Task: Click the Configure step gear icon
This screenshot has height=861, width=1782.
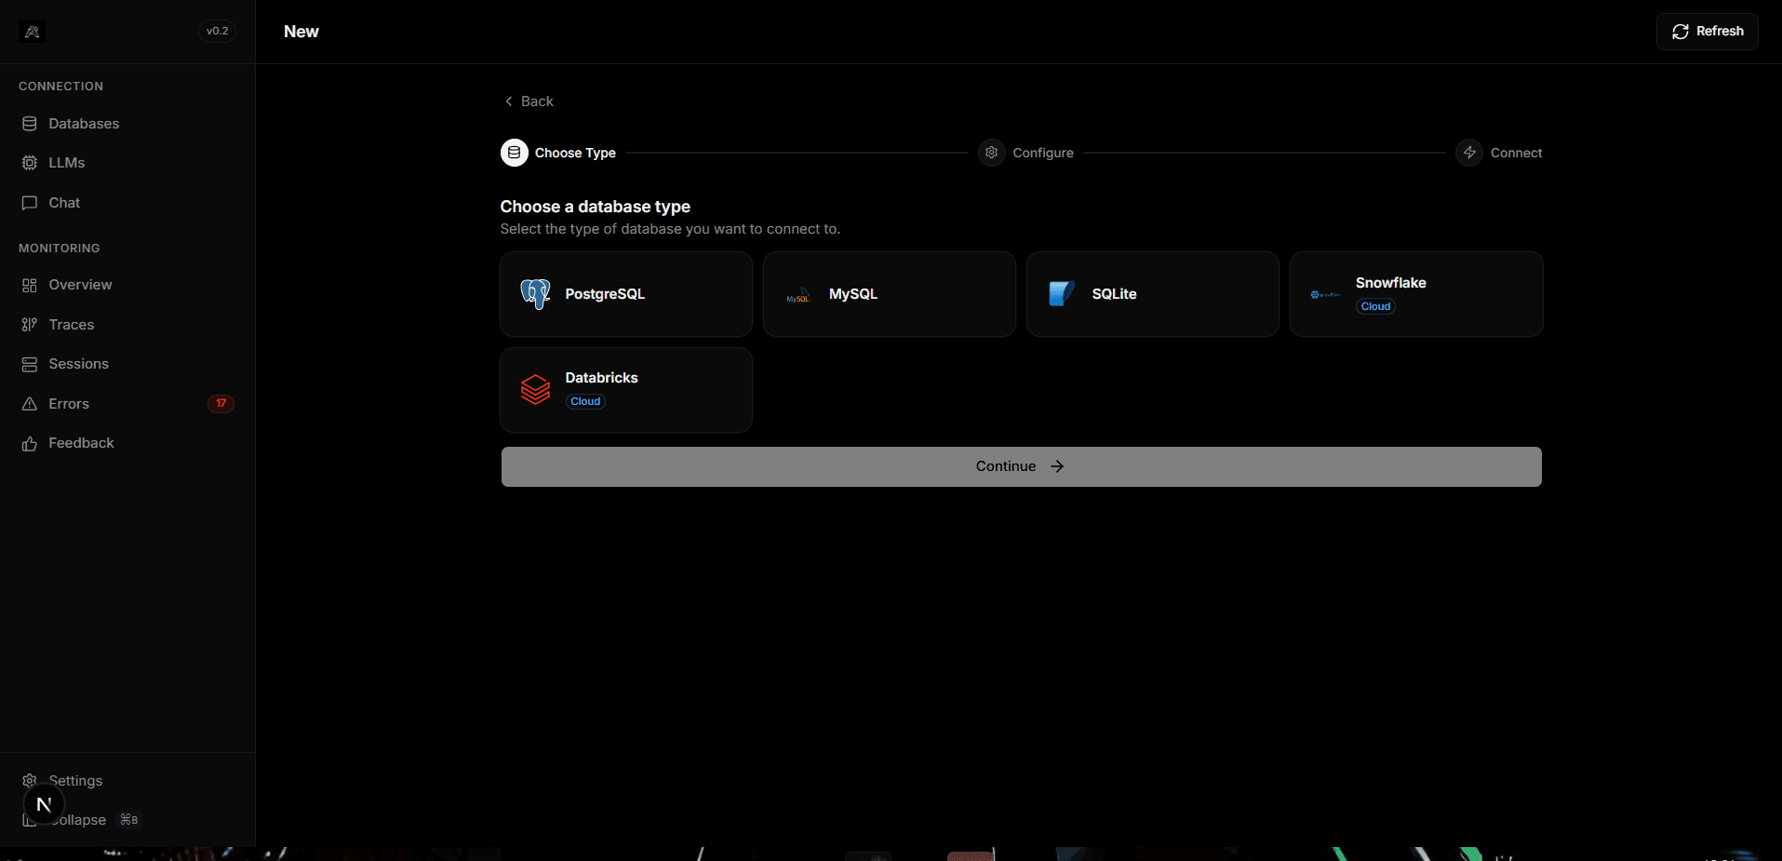Action: click(x=992, y=153)
